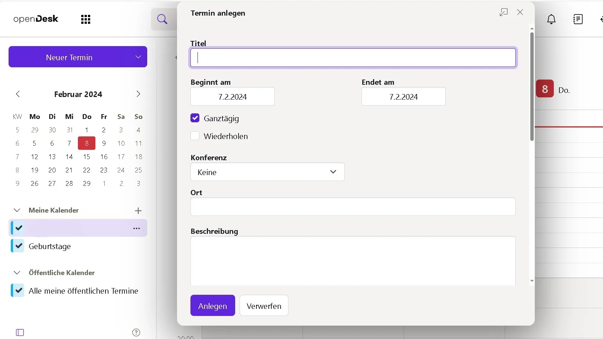Enable the Wiederholen checkbox

[x=195, y=136]
